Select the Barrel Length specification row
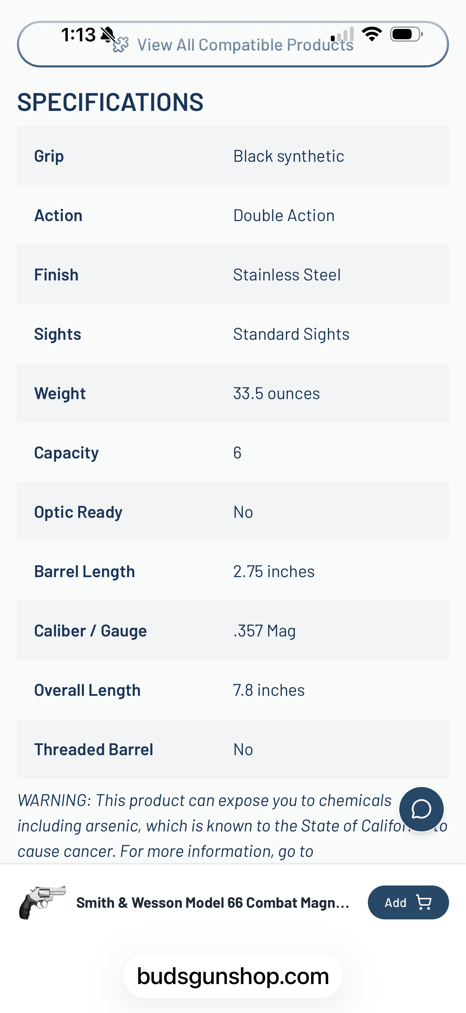This screenshot has height=1013, width=466. (x=233, y=571)
